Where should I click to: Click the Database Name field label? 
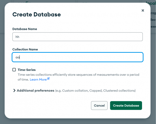pos(25,29)
